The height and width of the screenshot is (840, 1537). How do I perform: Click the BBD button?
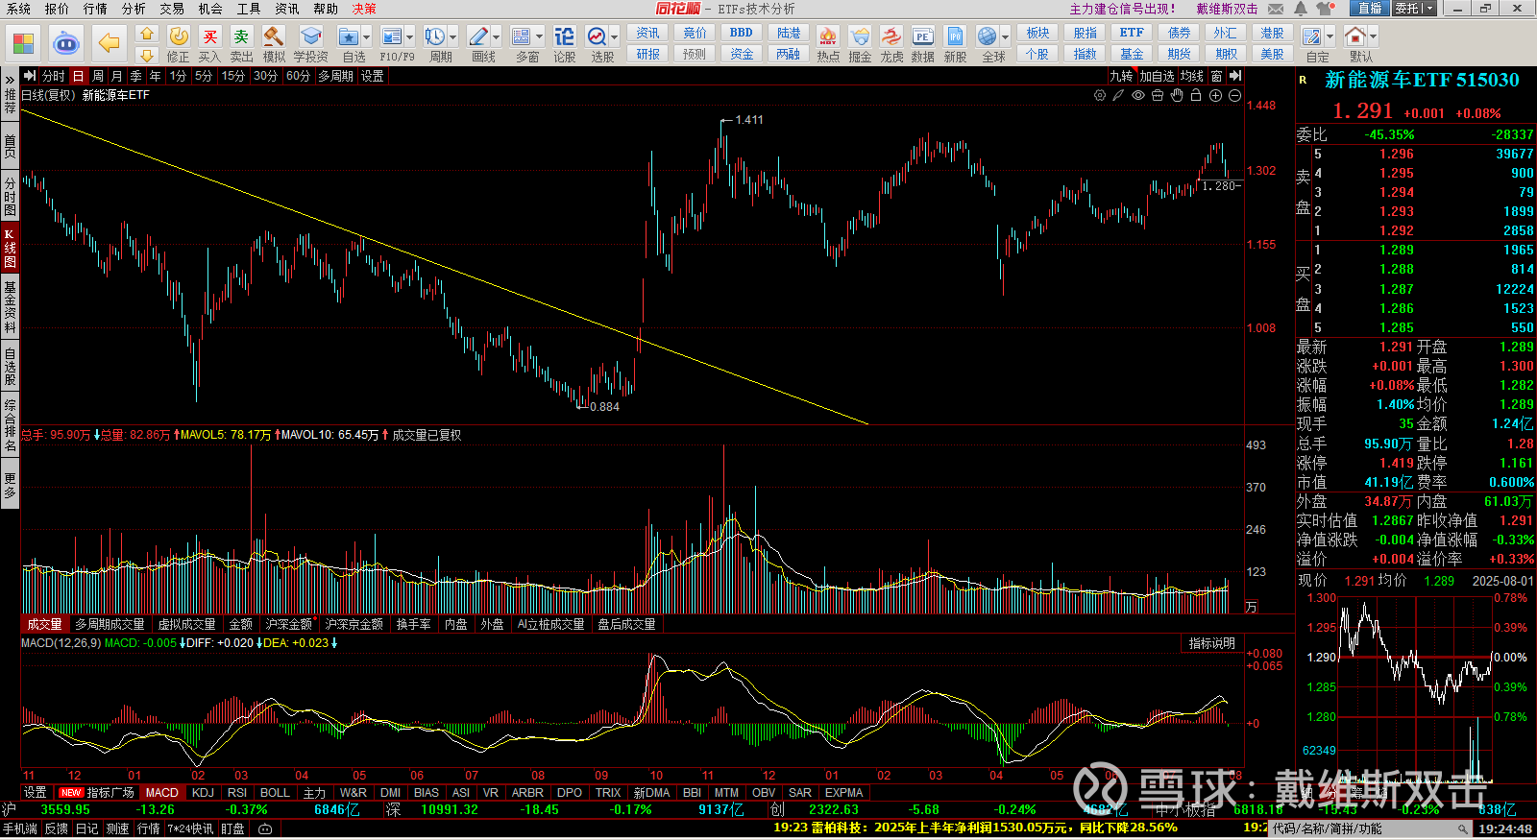(742, 33)
